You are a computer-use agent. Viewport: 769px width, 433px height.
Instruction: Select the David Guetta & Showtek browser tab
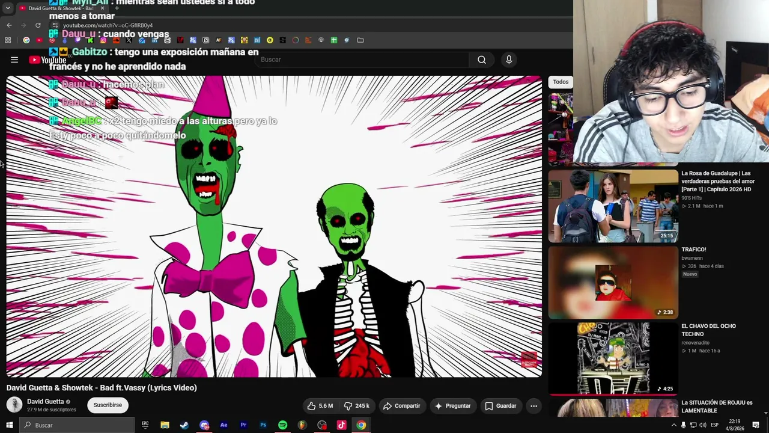coord(61,8)
